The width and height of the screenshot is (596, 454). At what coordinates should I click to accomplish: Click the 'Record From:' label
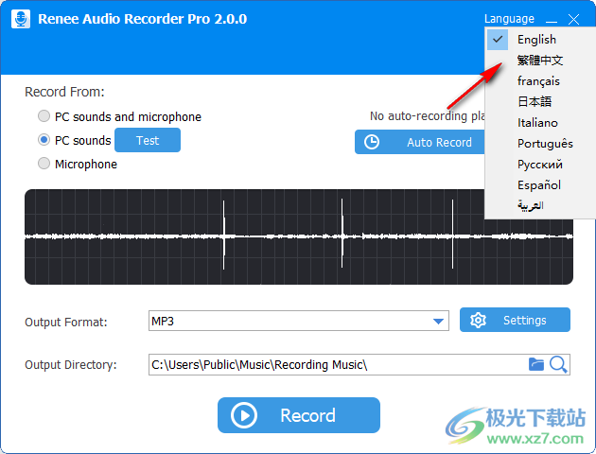point(64,92)
